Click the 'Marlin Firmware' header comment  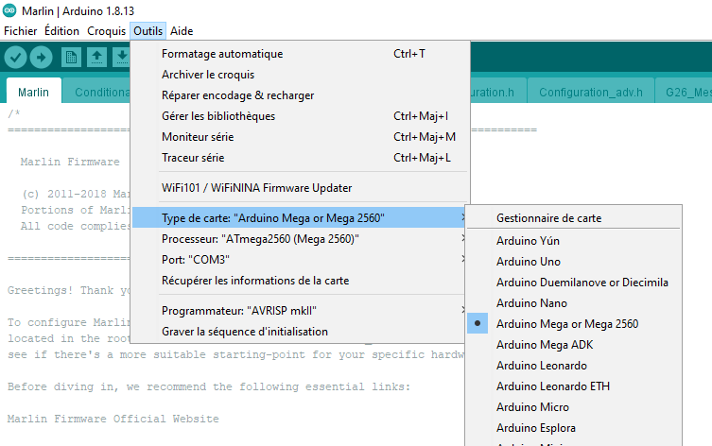[70, 162]
